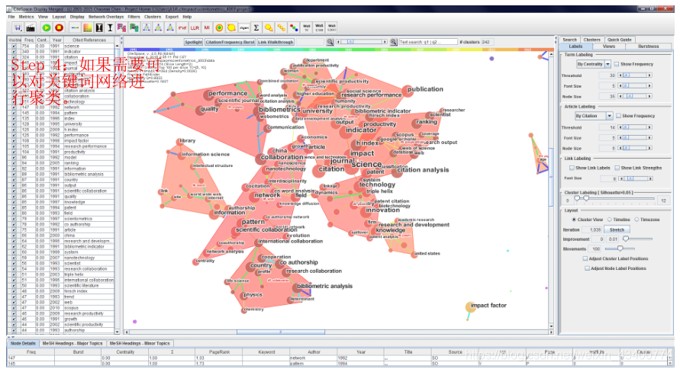Click the Citation/Frequency Burst button

click(230, 42)
